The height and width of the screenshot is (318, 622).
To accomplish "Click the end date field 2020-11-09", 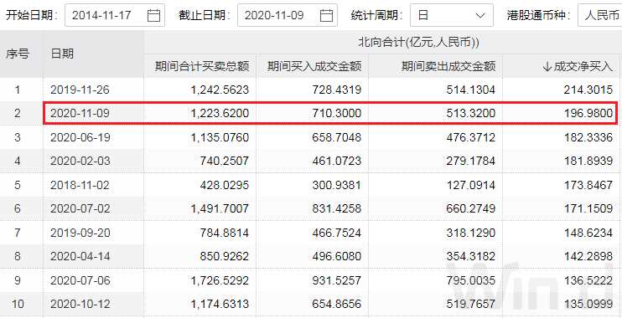I will point(288,15).
